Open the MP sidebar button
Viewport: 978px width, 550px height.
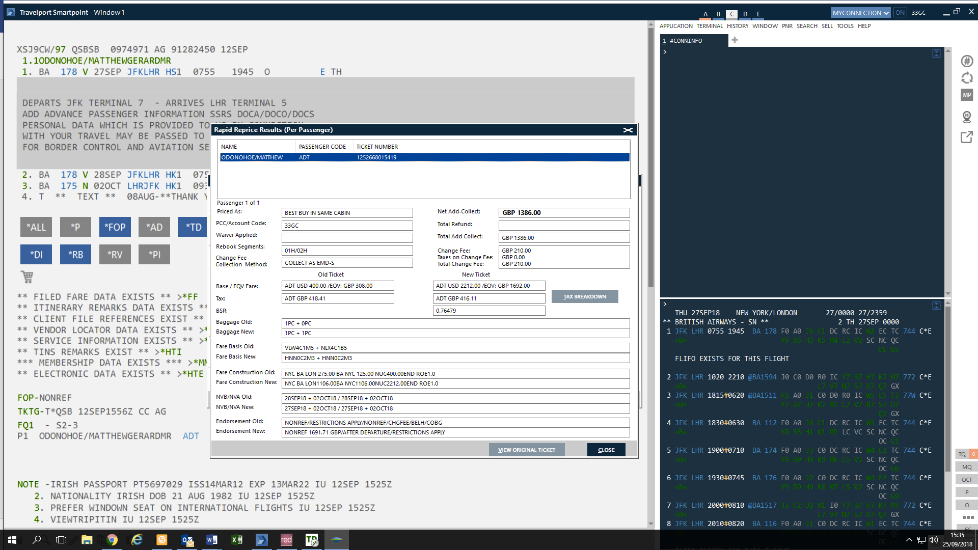967,95
